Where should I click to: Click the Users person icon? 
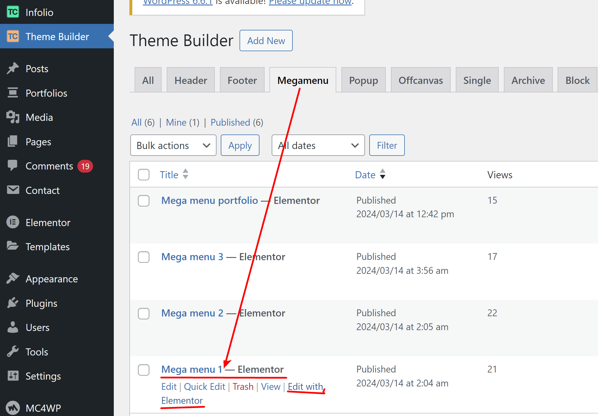13,327
